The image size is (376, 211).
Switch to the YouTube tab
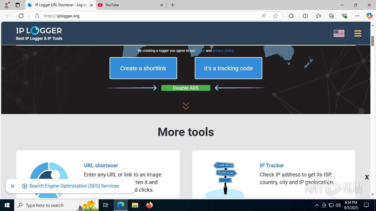[131, 5]
